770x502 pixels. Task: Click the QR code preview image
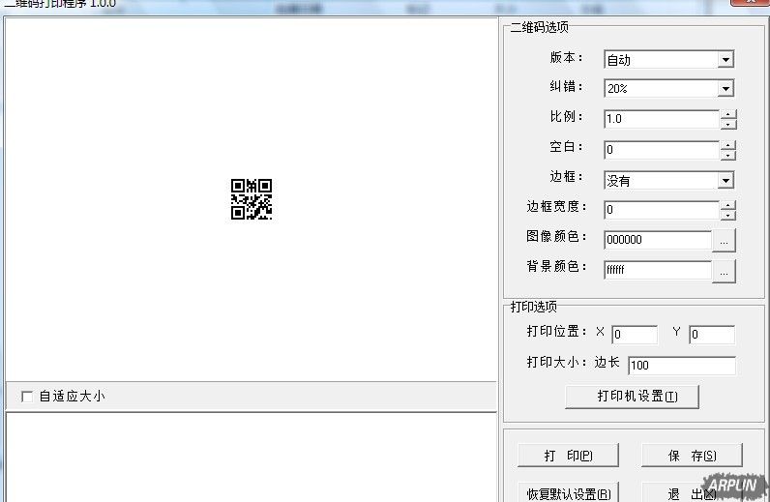point(252,199)
